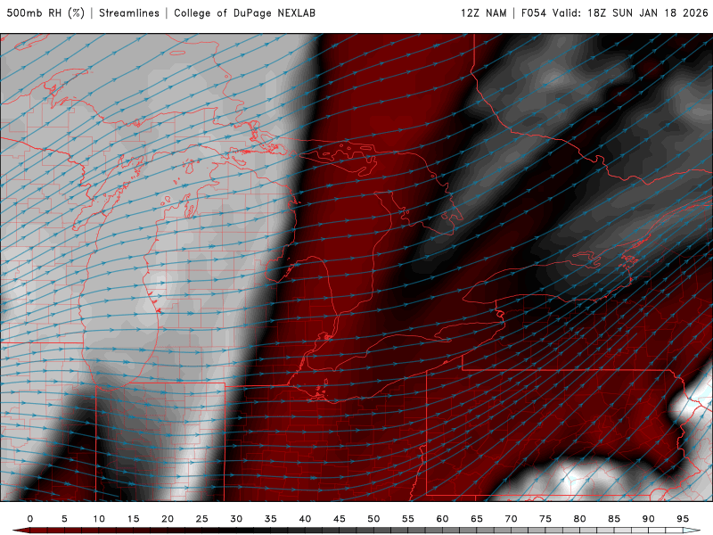
Task: Click the colorbar label "70"
Action: click(x=511, y=519)
